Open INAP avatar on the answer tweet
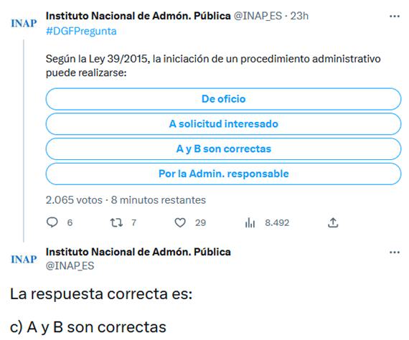This screenshot has width=409, height=340. pos(24,260)
